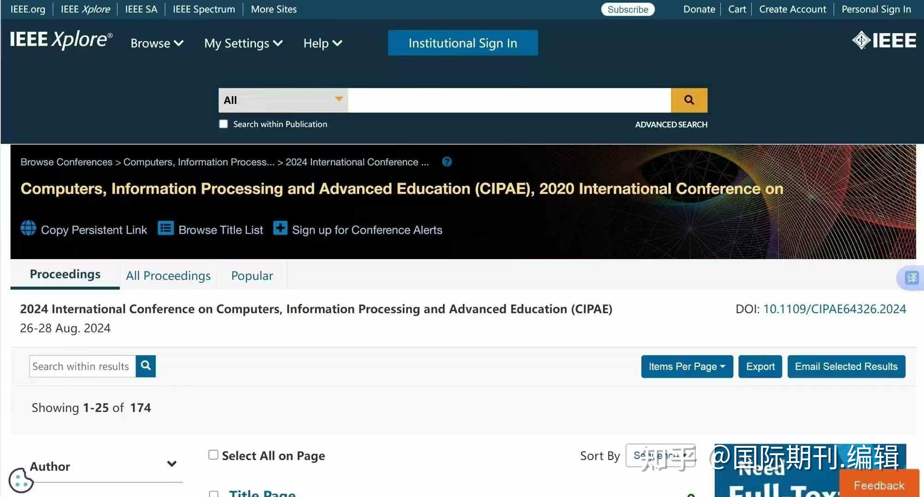Open the My Settings menu
924x497 pixels.
[x=243, y=43]
